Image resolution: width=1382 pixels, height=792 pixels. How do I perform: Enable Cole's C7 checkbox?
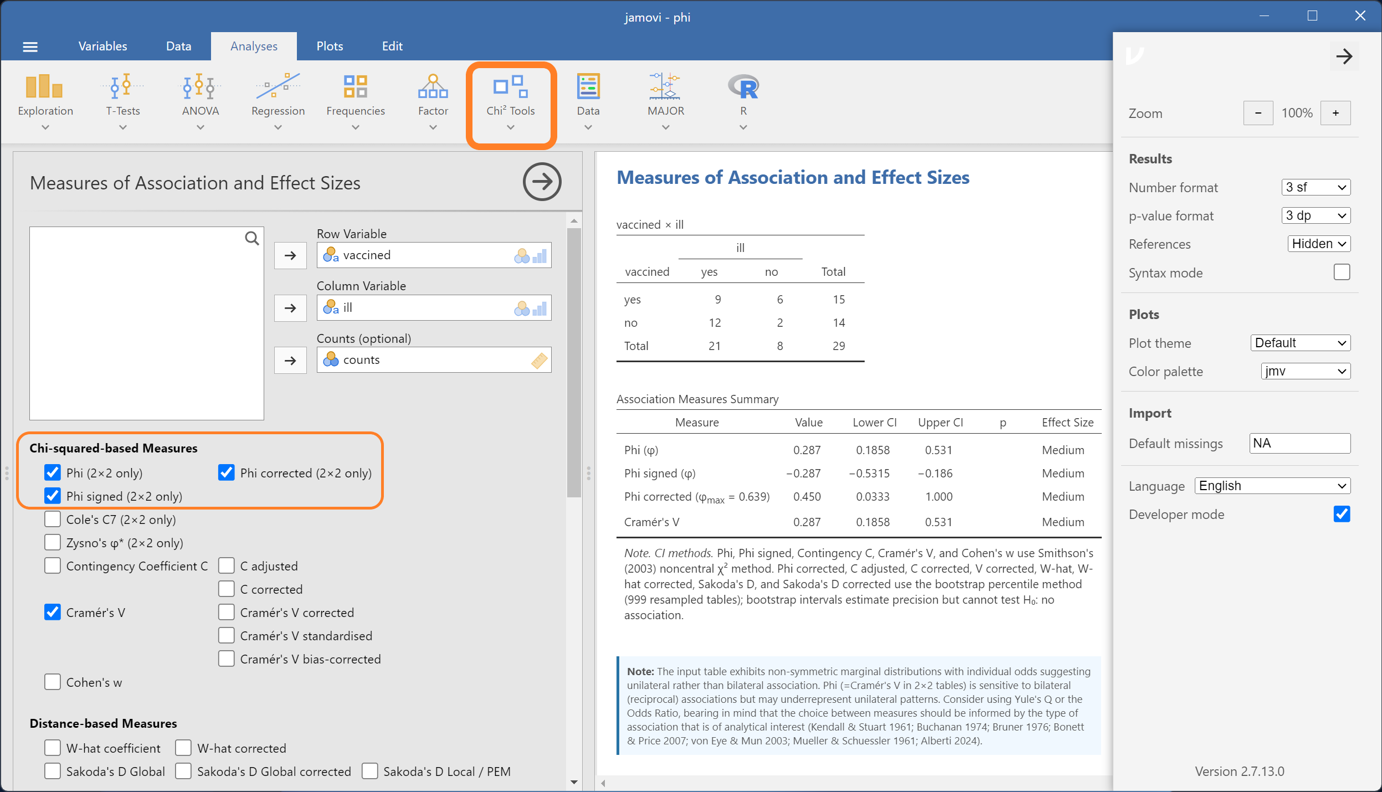point(53,520)
